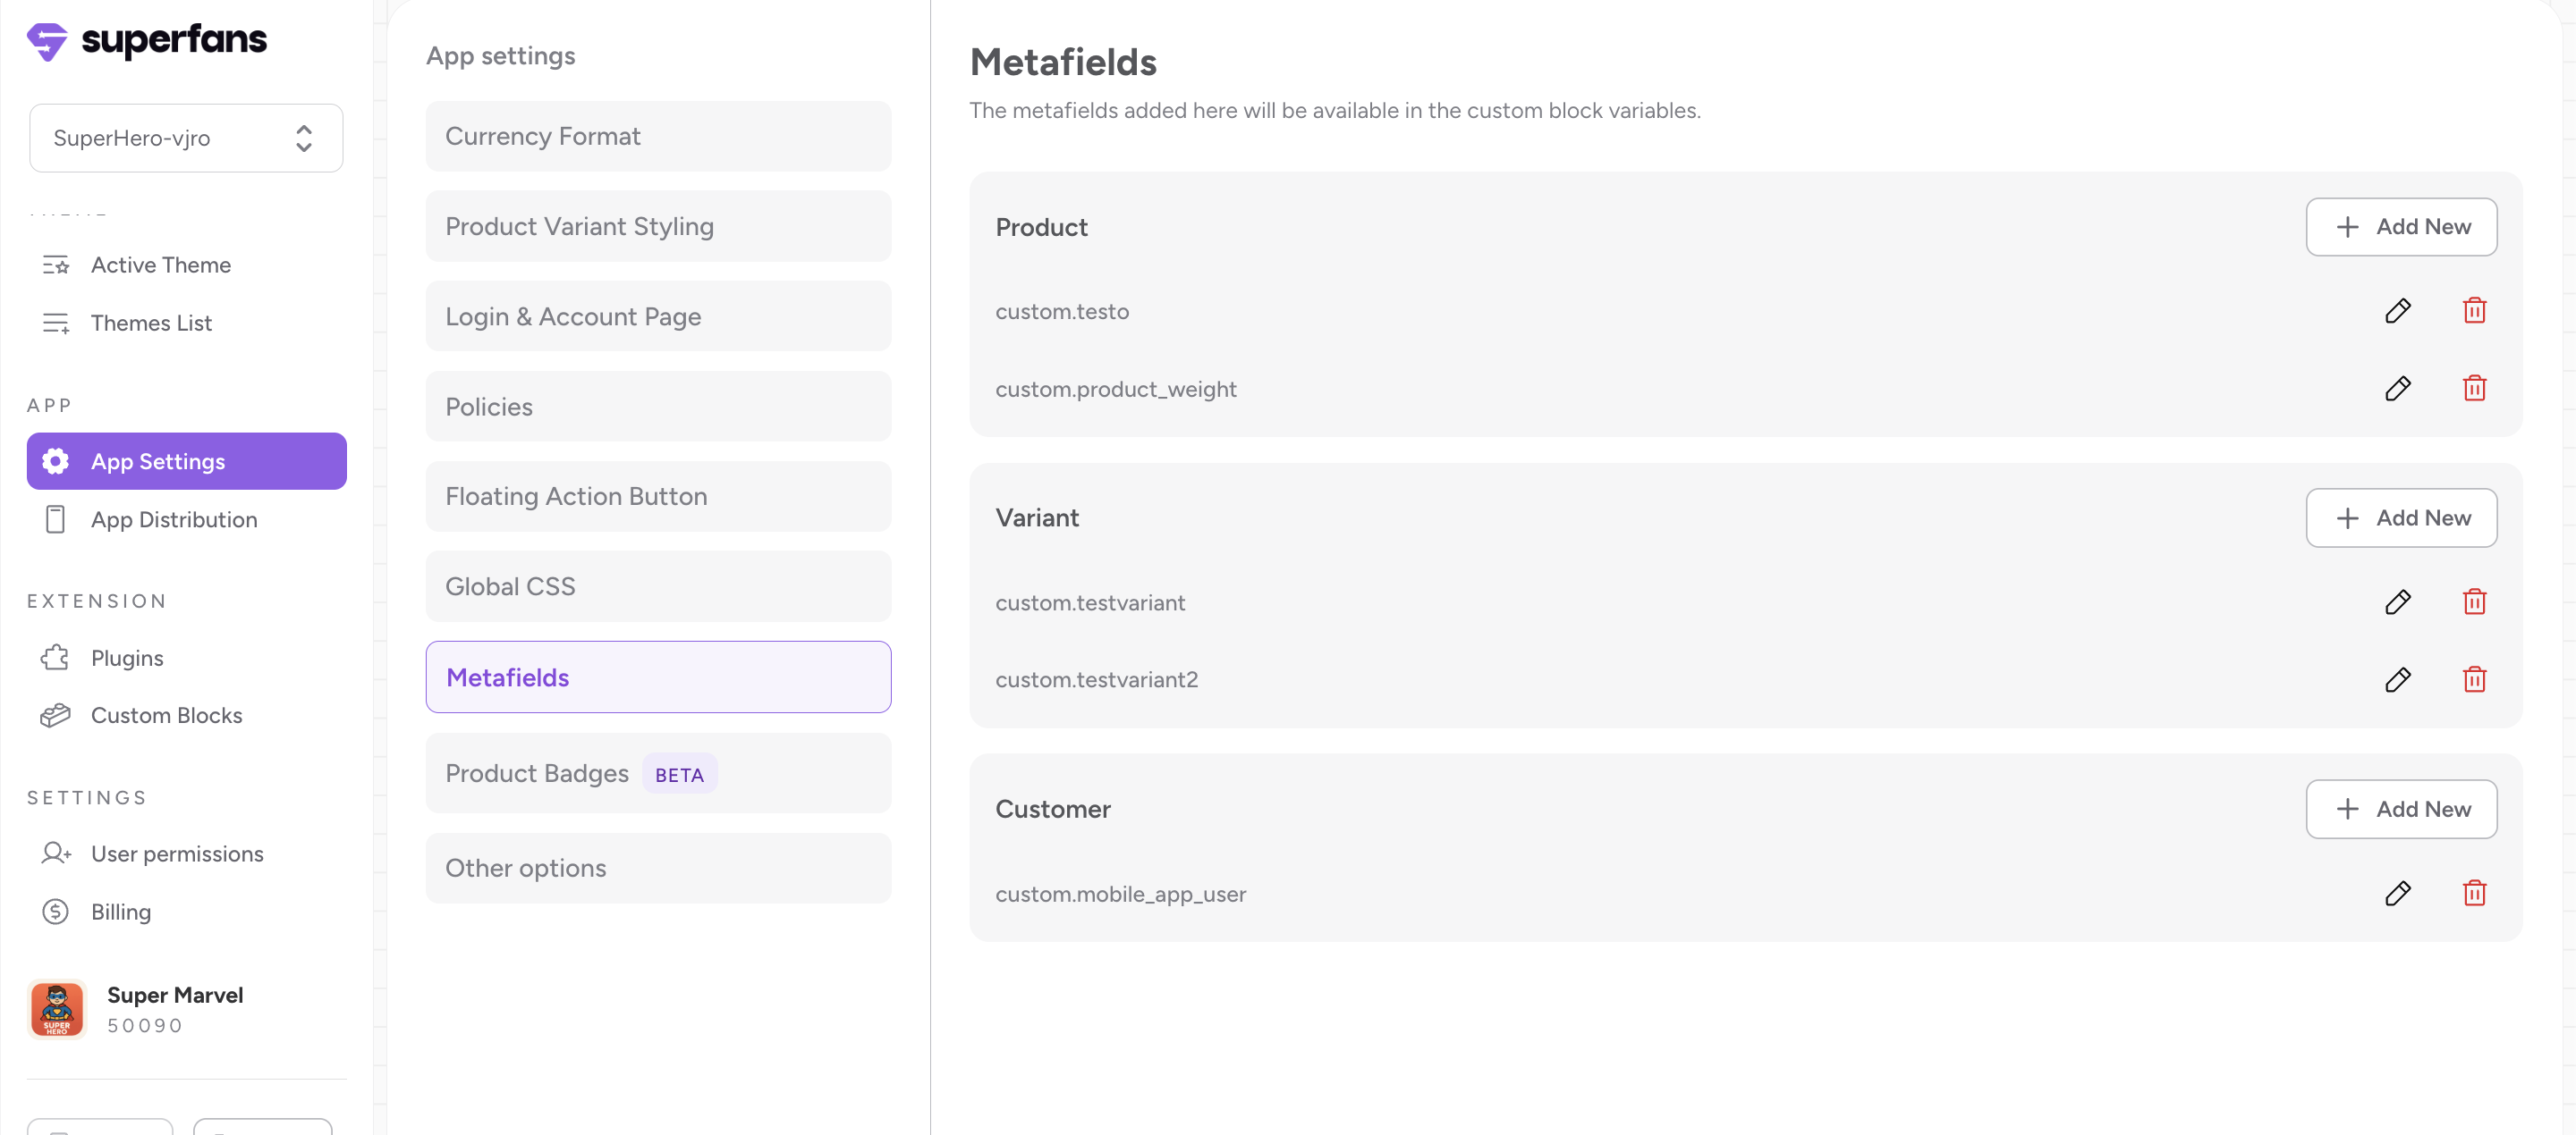
Task: Navigate to App Distribution
Action: pyautogui.click(x=173, y=519)
